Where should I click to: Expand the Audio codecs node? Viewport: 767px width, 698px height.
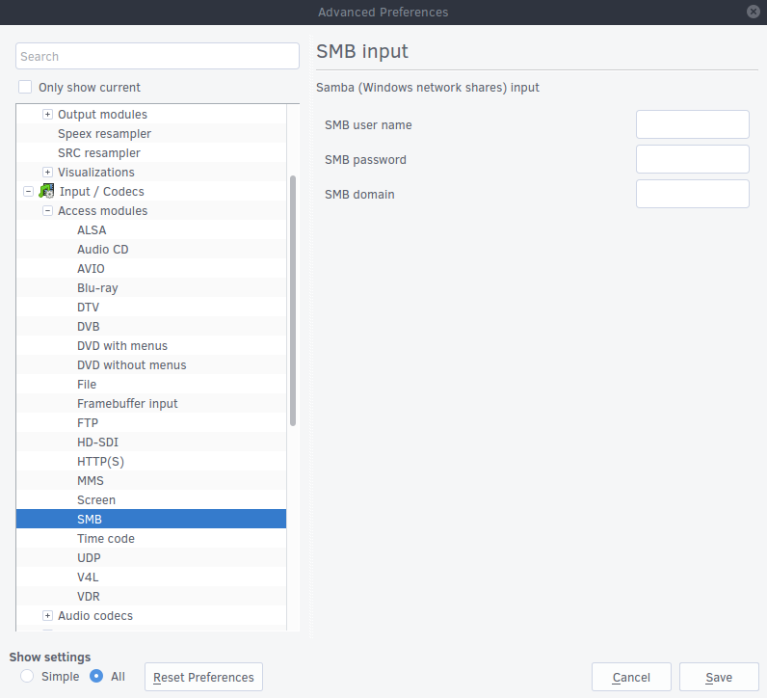coord(47,615)
